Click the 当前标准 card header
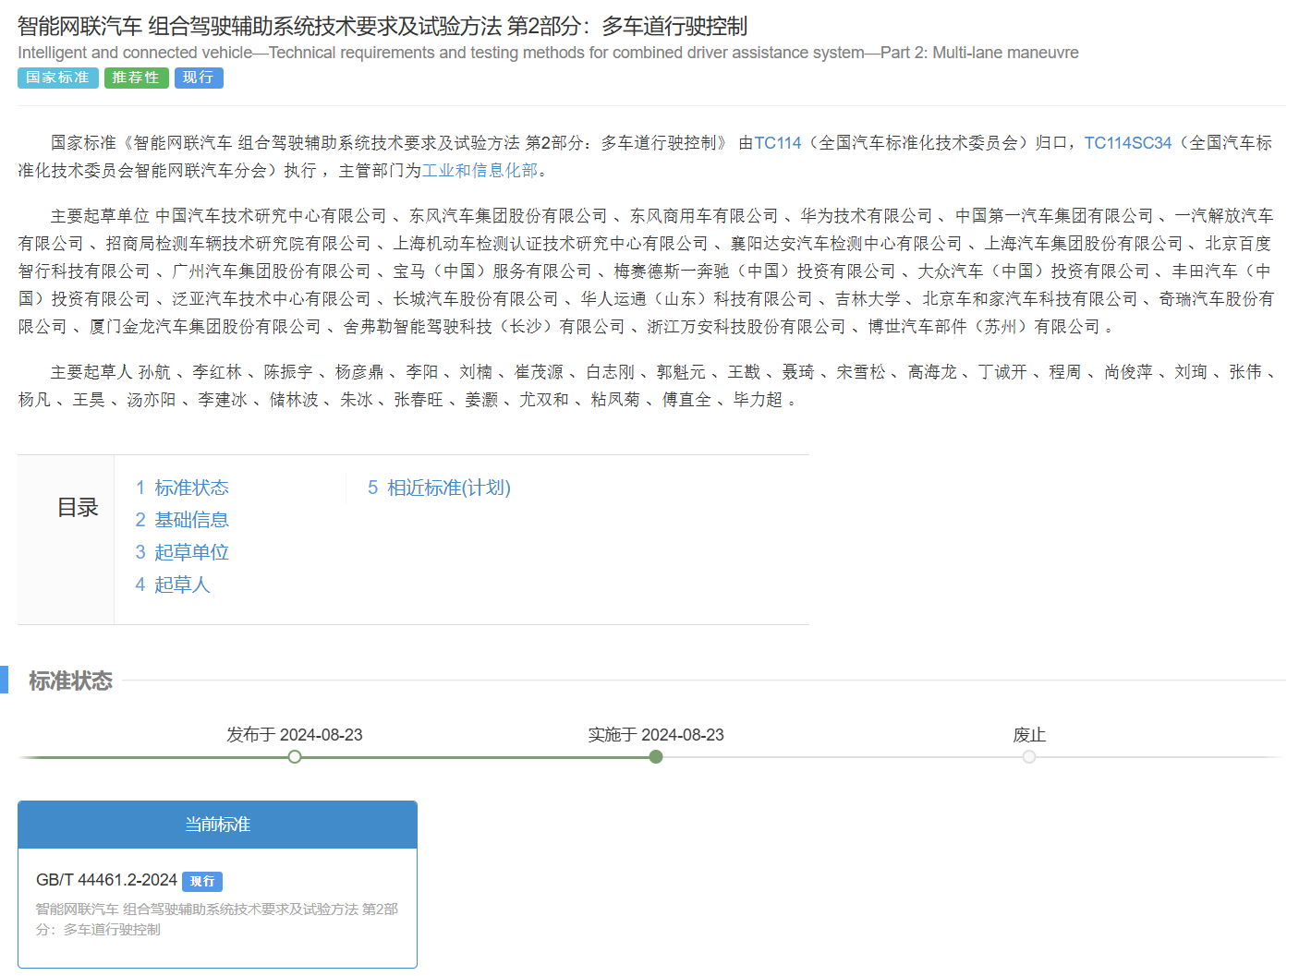This screenshot has width=1299, height=976. pos(217,825)
